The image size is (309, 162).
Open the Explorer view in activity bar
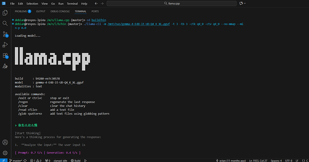click(x=5, y=13)
